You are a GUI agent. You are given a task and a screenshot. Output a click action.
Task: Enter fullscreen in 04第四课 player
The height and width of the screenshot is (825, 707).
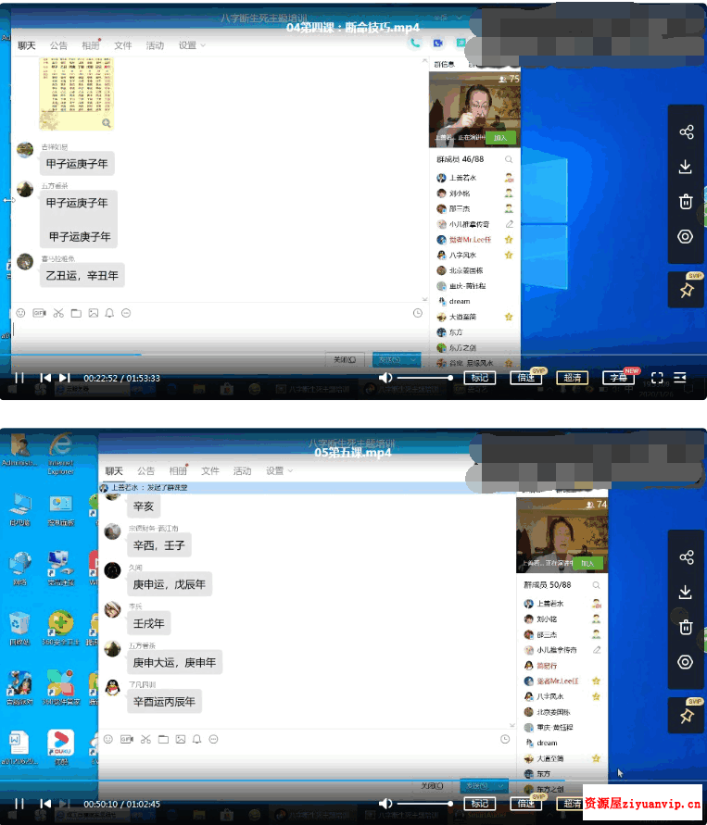657,378
